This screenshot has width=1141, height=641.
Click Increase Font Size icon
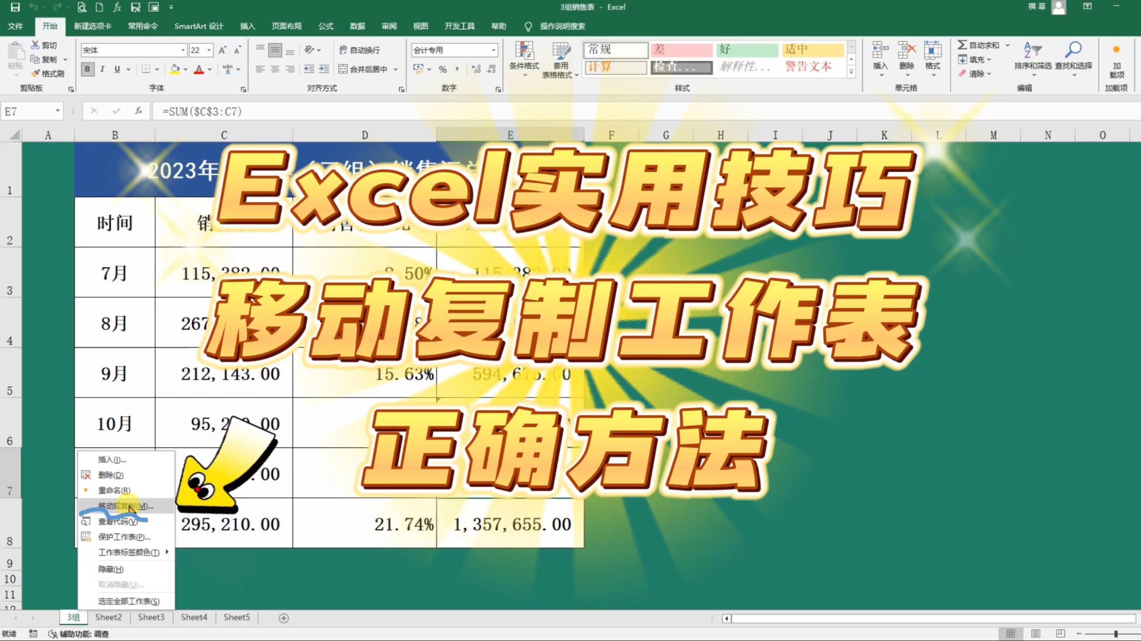coord(222,50)
